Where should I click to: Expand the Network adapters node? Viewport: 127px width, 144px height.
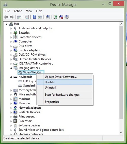[11, 108]
